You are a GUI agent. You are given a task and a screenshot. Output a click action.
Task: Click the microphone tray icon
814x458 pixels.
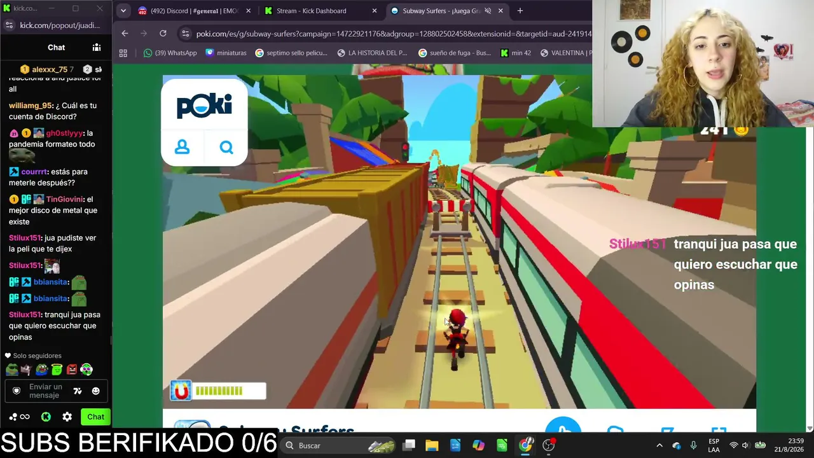pyautogui.click(x=693, y=445)
